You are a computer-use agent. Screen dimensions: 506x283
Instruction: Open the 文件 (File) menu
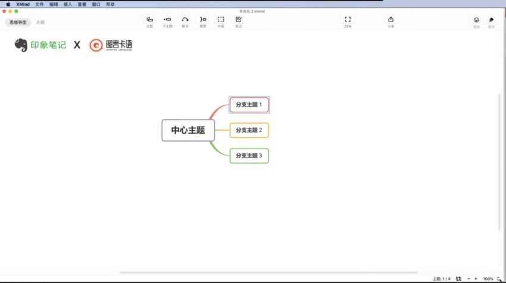[39, 4]
